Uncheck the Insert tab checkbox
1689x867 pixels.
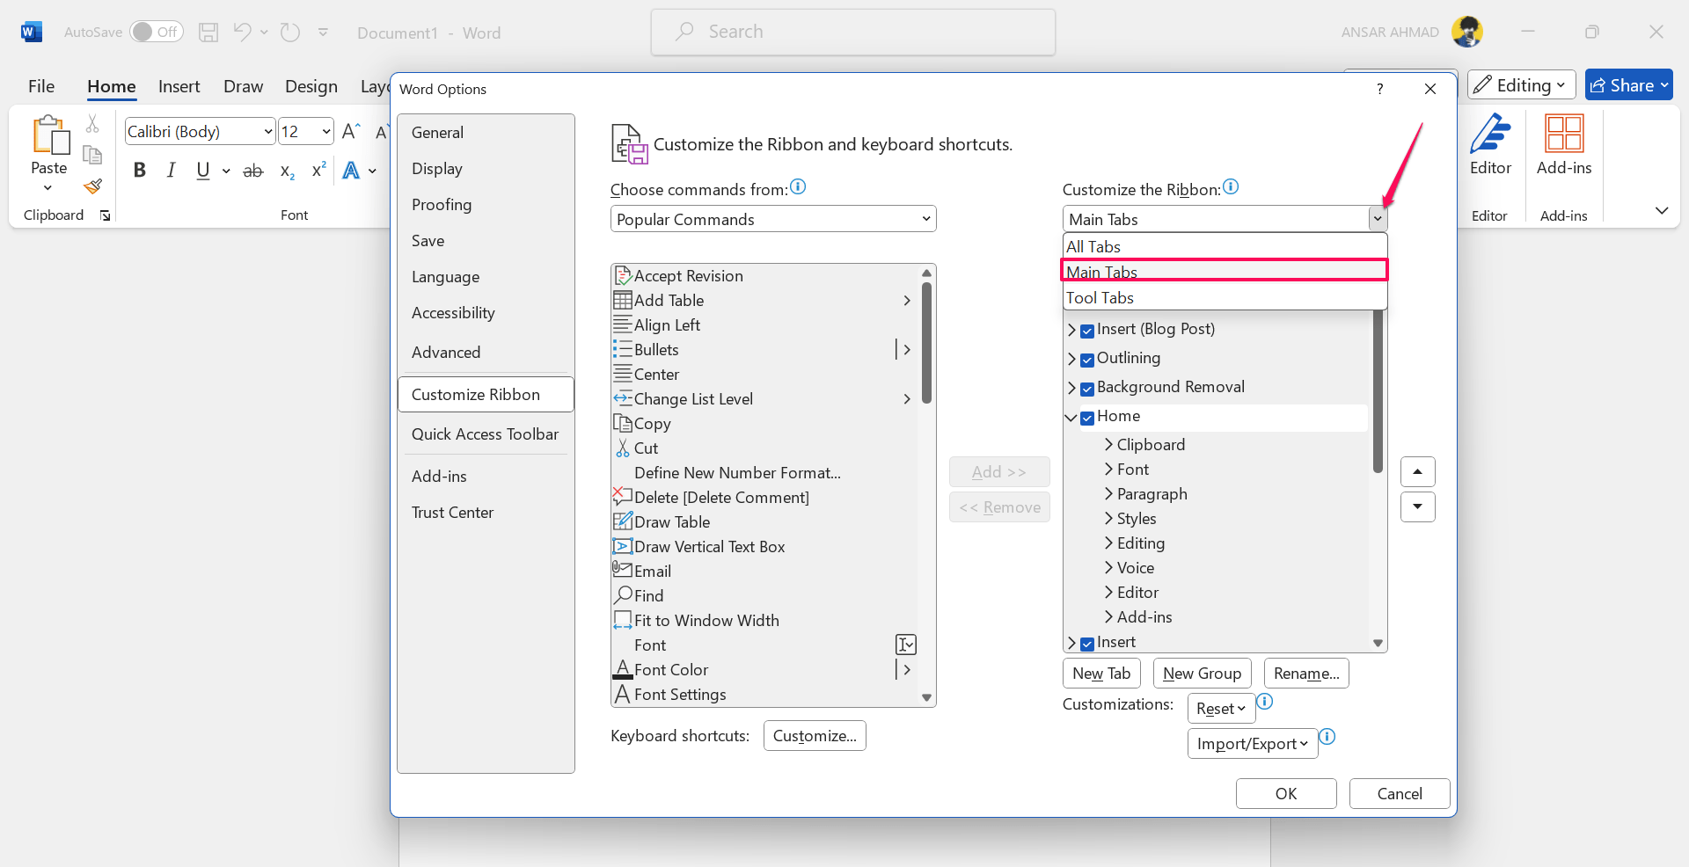pos(1087,644)
